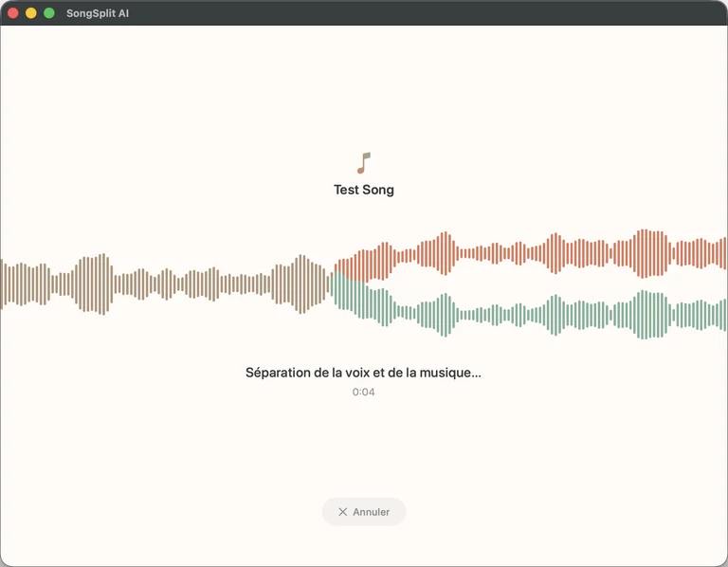This screenshot has height=567, width=728.
Task: Click the waveform split point where colors diverge
Action: pos(333,277)
